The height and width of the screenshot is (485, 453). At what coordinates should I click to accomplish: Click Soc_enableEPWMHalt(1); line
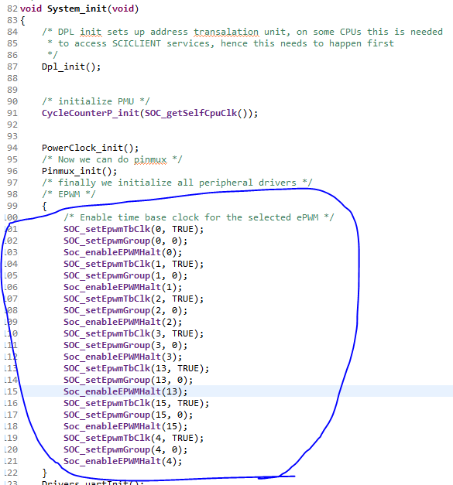coord(123,287)
